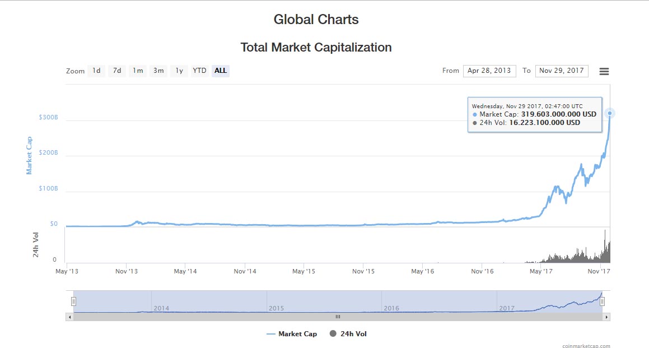Click the navigator scrollbar left arrow
This screenshot has width=649, height=348.
click(69, 317)
